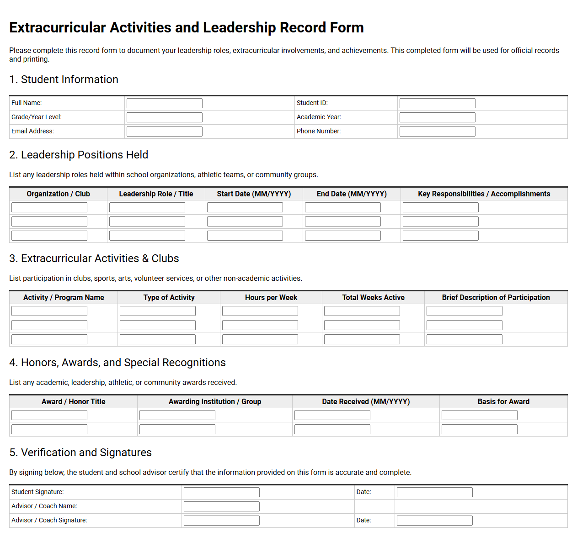577x537 pixels.
Task: Click 'Awarding Institution / Group' column header
Action: (x=215, y=402)
